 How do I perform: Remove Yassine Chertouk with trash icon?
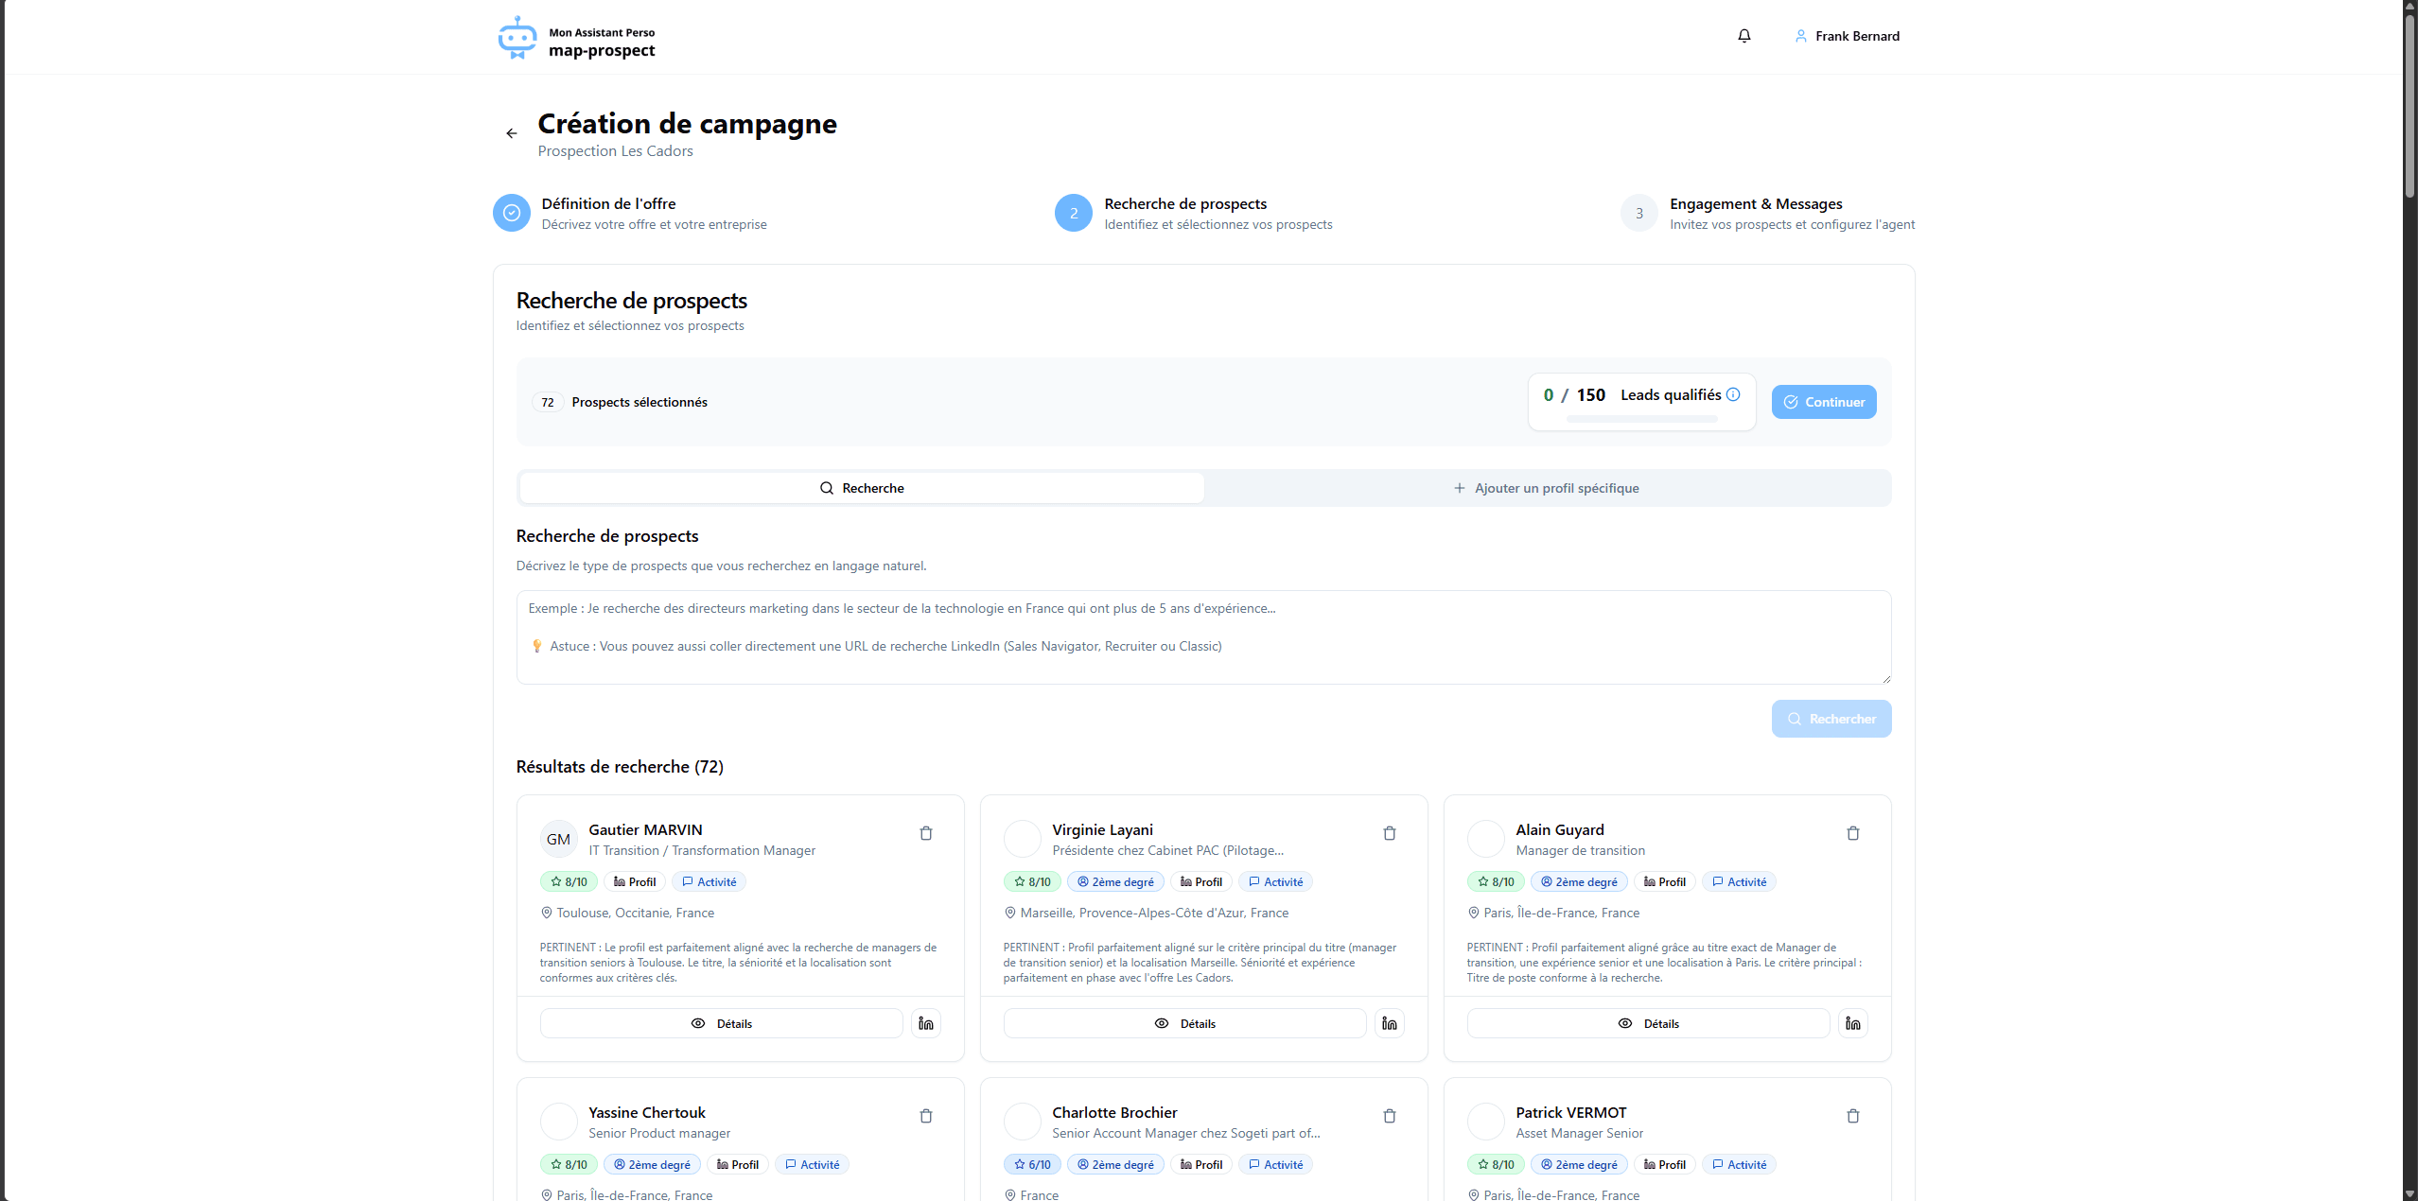click(x=926, y=1116)
